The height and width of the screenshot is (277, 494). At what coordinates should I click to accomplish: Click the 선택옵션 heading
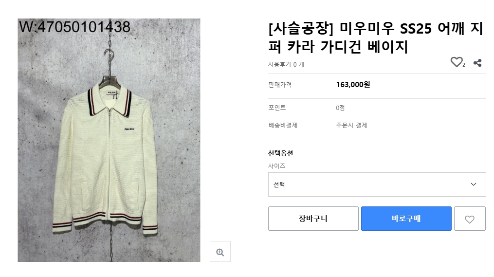[280, 153]
